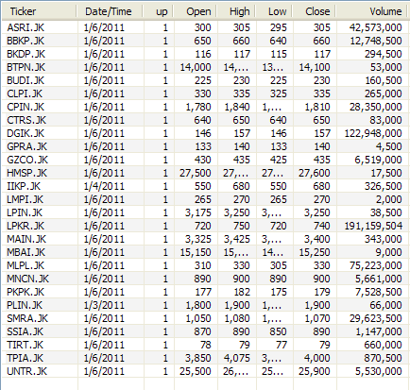Select the LPKR.JK ticker

(x=26, y=226)
